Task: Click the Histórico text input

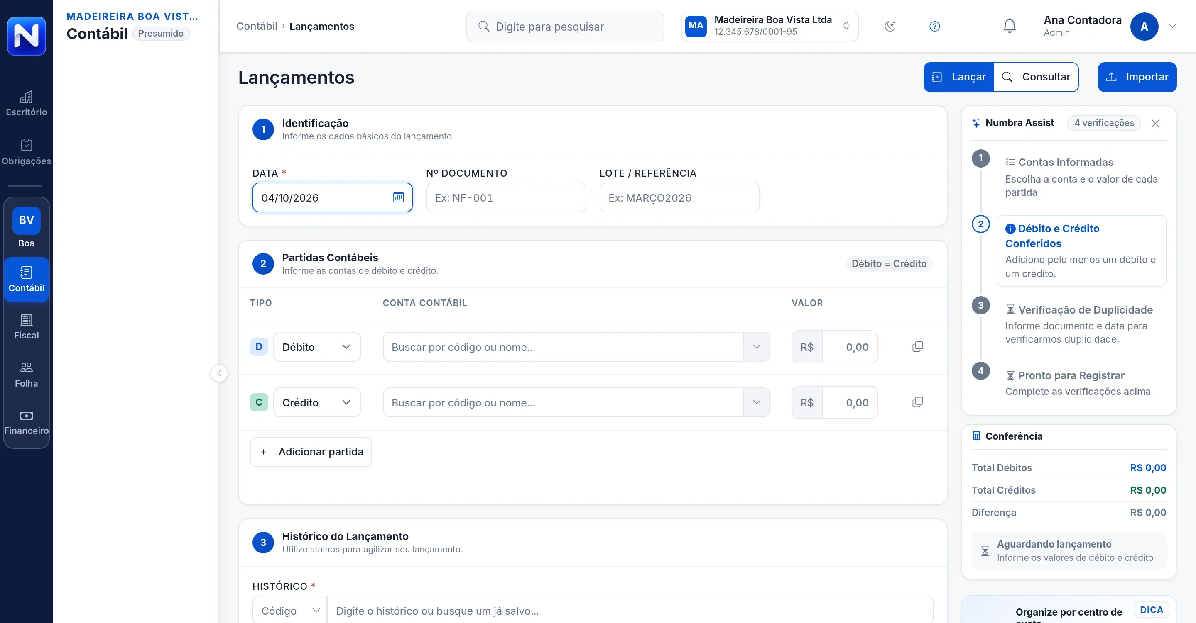Action: (x=630, y=611)
